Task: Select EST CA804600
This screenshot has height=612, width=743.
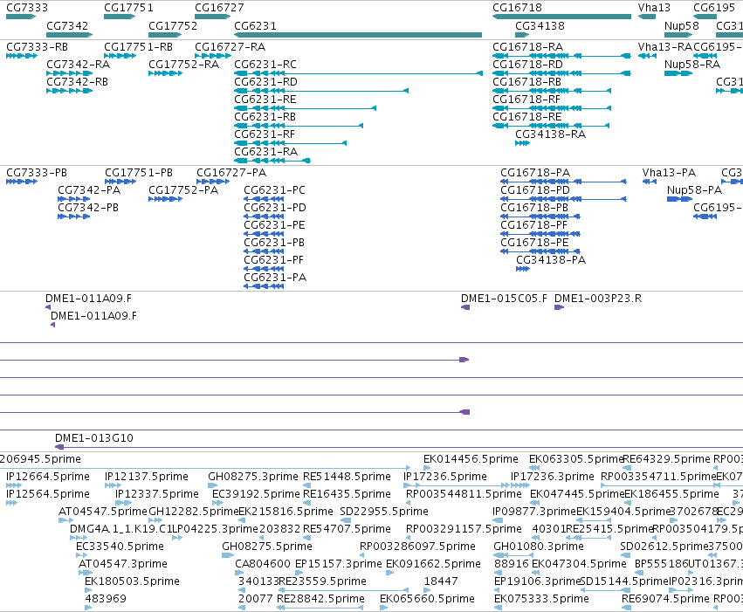Action: [x=263, y=564]
